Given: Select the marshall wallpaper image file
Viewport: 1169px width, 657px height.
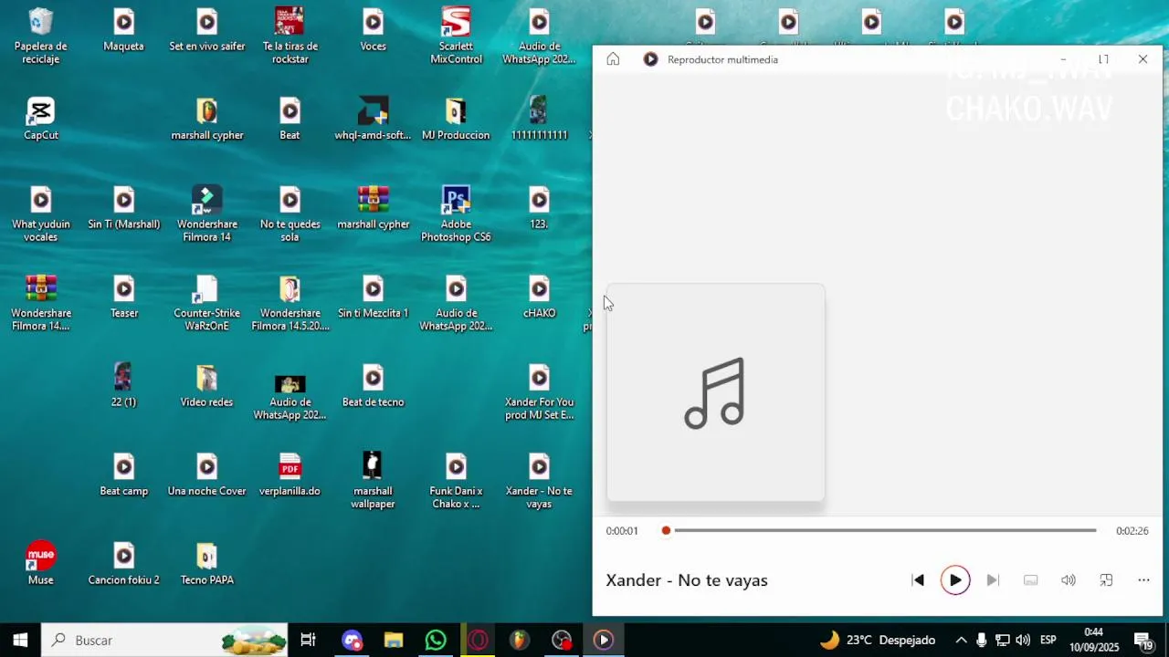Looking at the screenshot, I should tap(373, 481).
